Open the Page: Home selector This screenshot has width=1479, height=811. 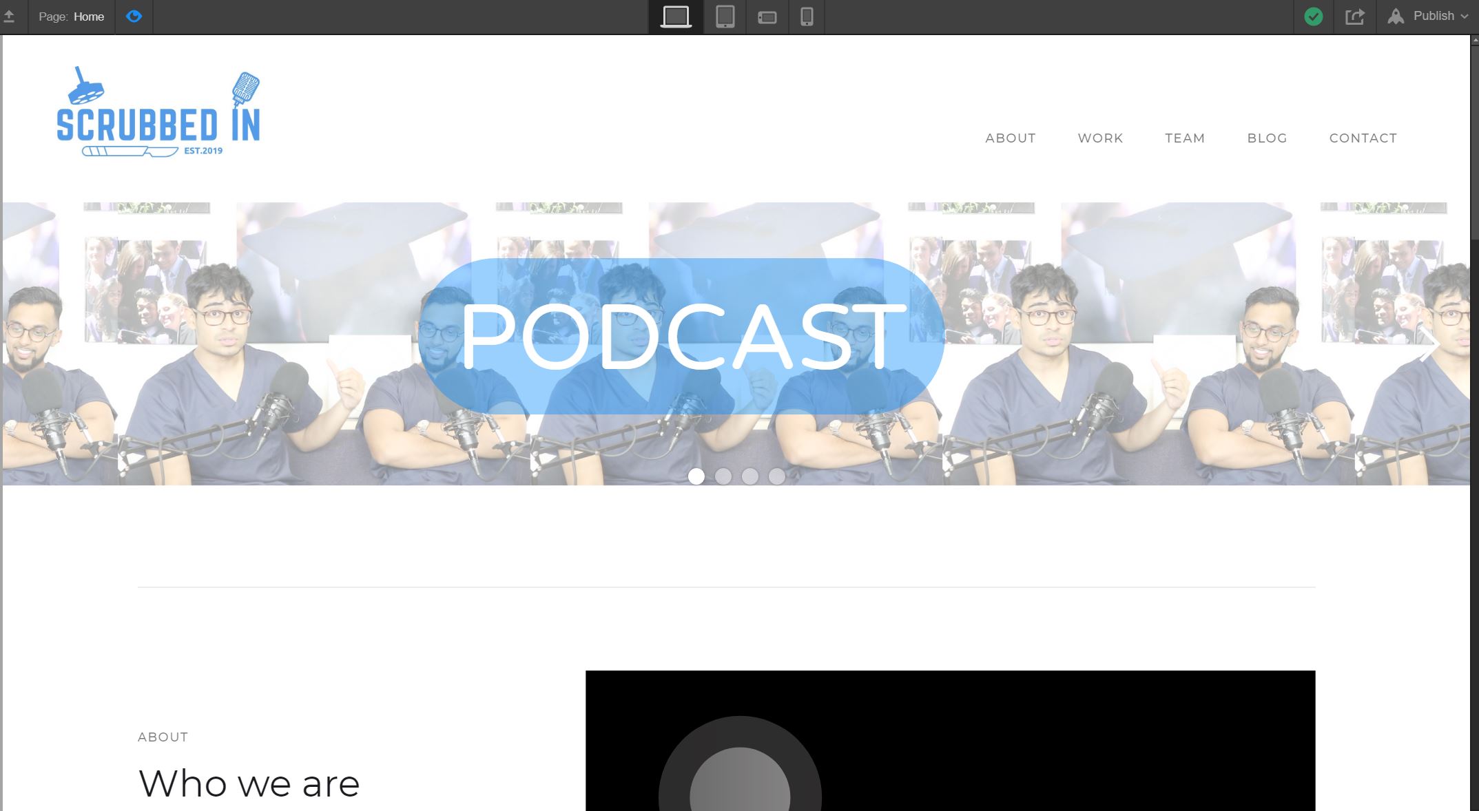(72, 17)
